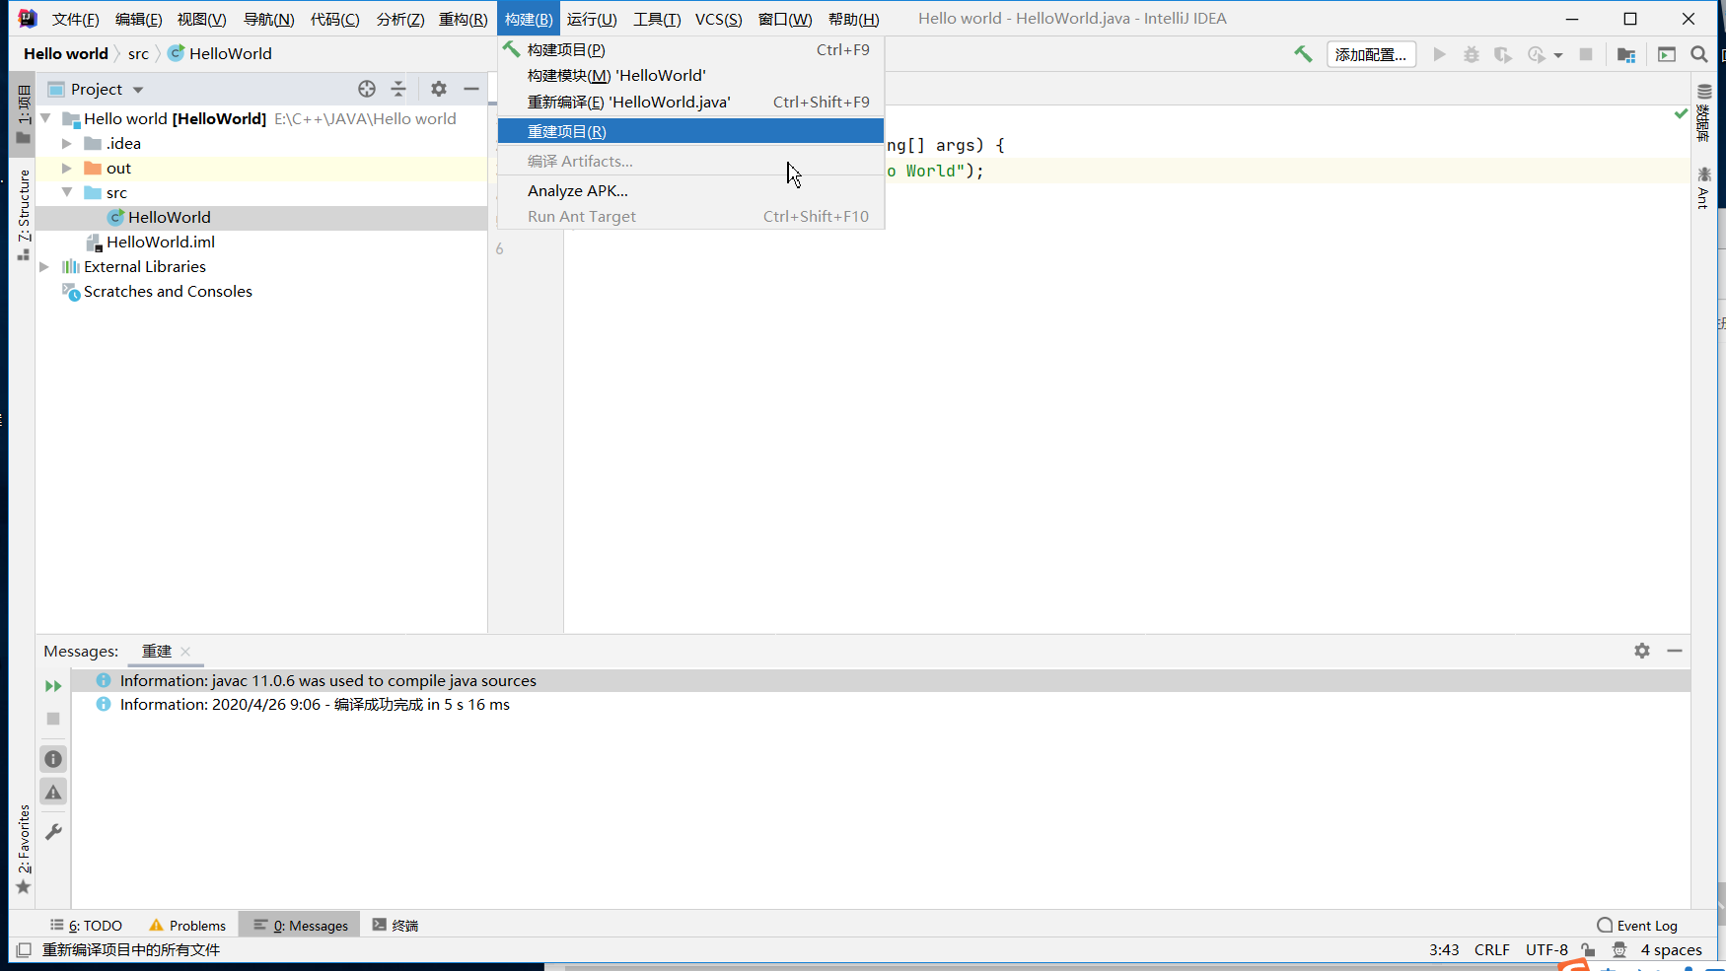Click the Run with Coverage icon

point(1502,54)
